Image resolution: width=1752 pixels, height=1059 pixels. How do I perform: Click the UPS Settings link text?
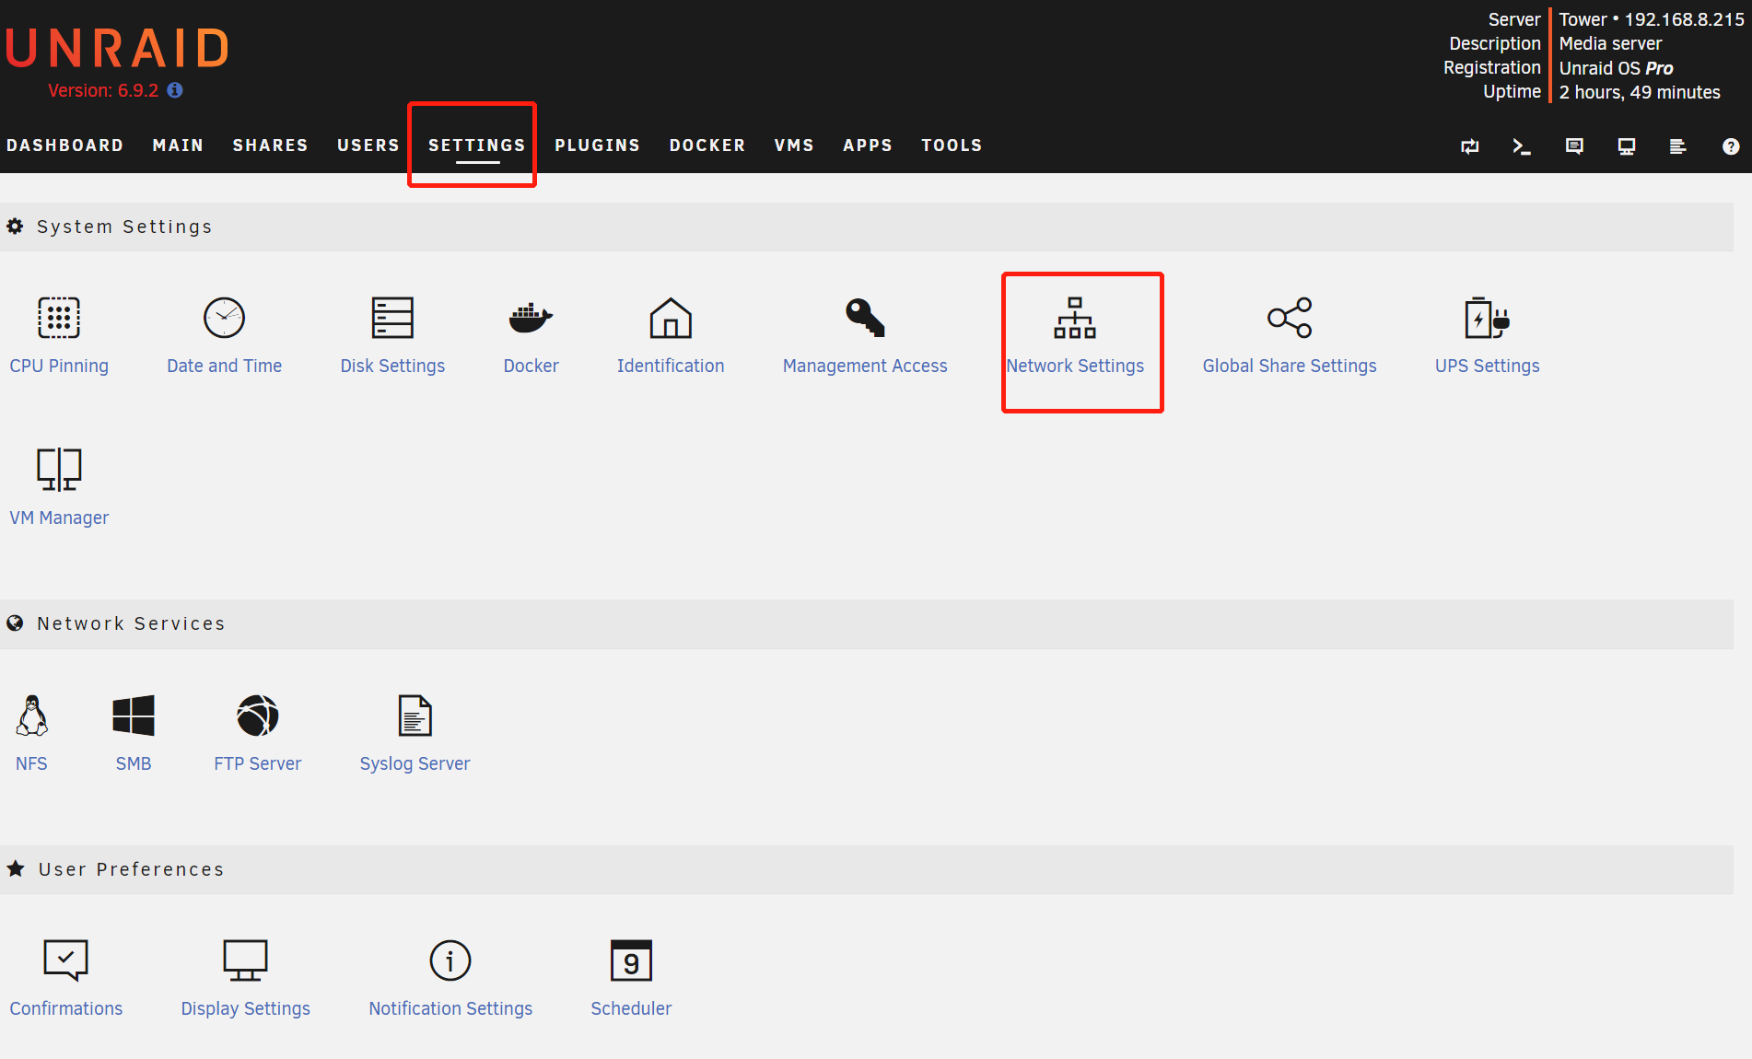coord(1487,366)
